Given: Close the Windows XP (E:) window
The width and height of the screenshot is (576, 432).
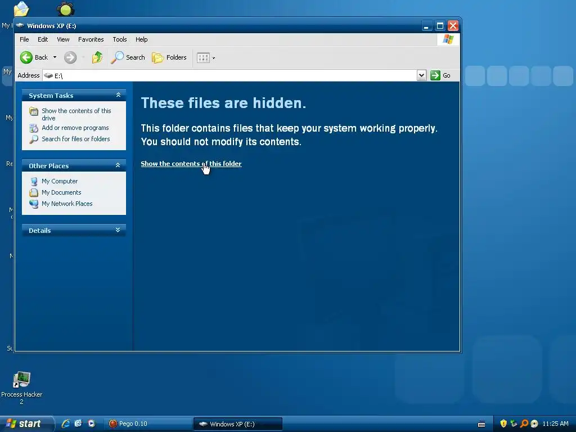Looking at the screenshot, I should point(453,26).
